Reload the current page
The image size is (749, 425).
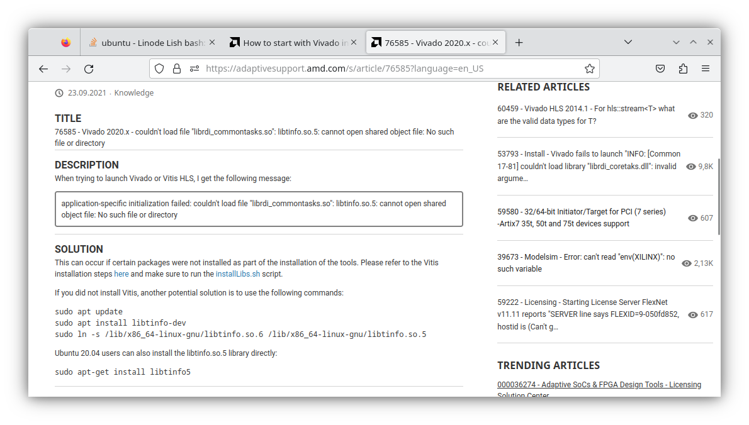click(x=88, y=68)
